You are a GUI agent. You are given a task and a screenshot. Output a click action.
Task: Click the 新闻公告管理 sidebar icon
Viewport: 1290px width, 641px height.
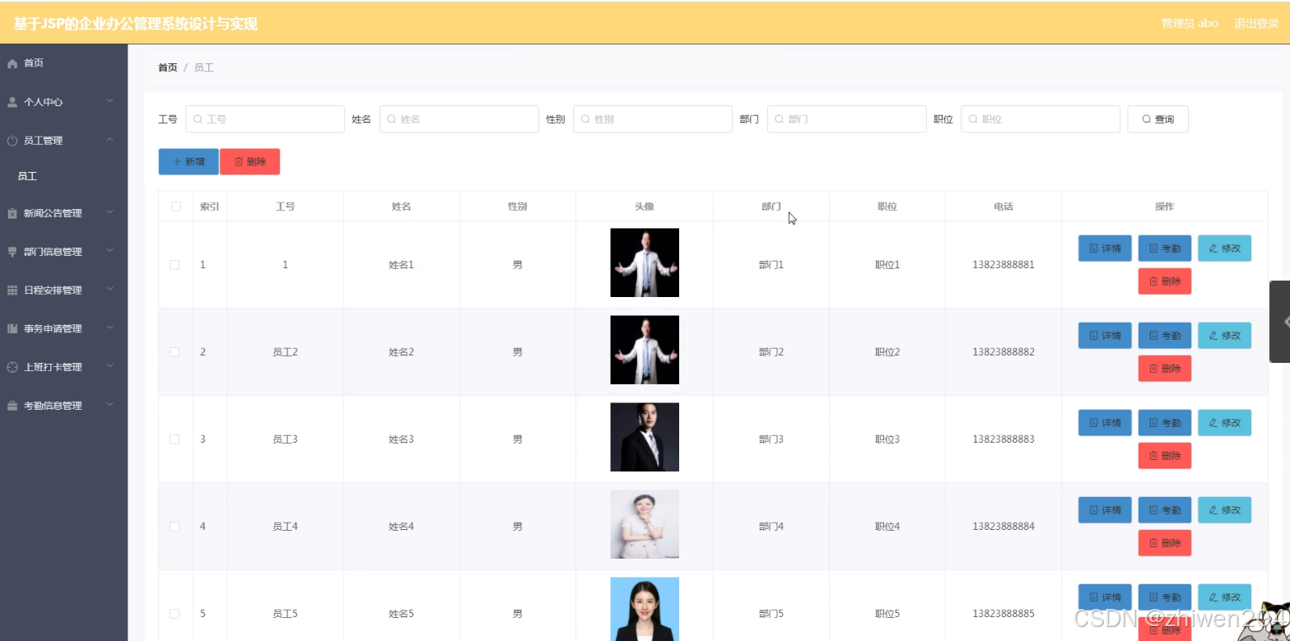[x=12, y=212]
